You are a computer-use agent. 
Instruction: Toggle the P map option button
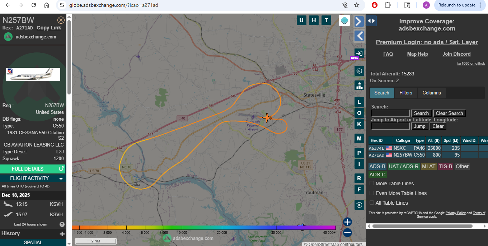359,153
